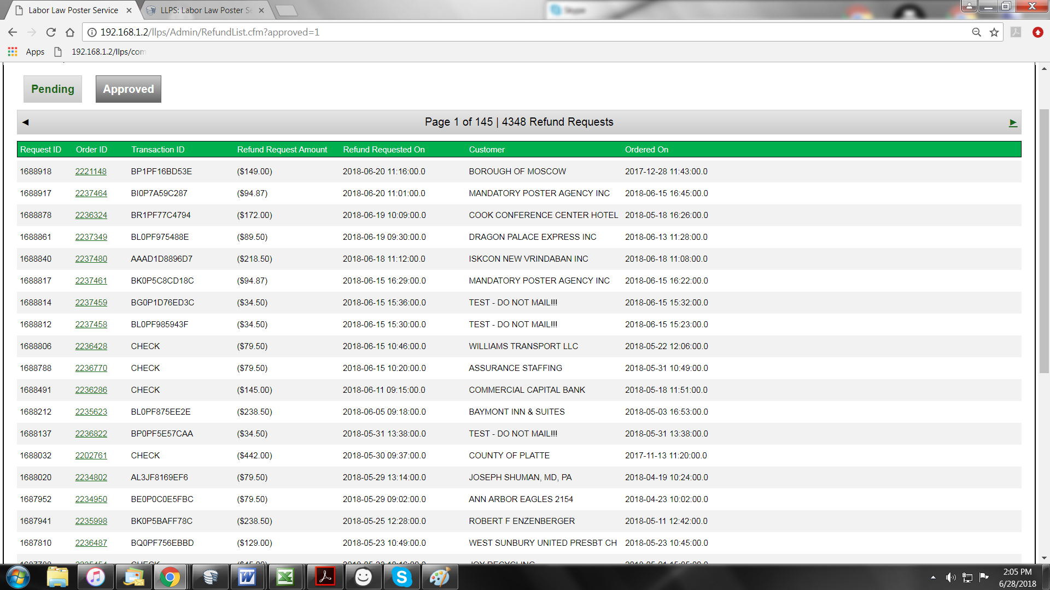Select the Labor Law Poster Service tab

point(73,10)
